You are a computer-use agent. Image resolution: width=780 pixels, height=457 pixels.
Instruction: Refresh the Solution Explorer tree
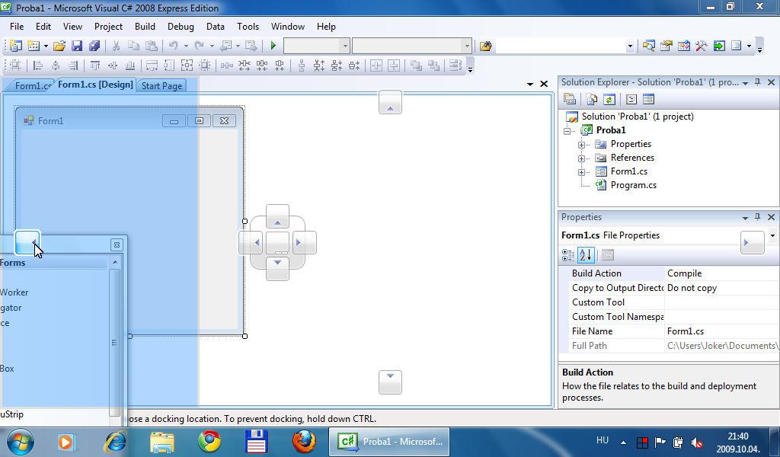pyautogui.click(x=609, y=100)
